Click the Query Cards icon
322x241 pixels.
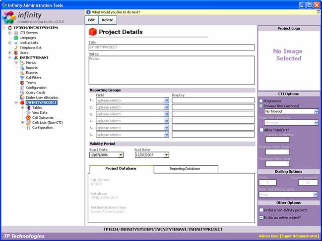pyautogui.click(x=22, y=93)
